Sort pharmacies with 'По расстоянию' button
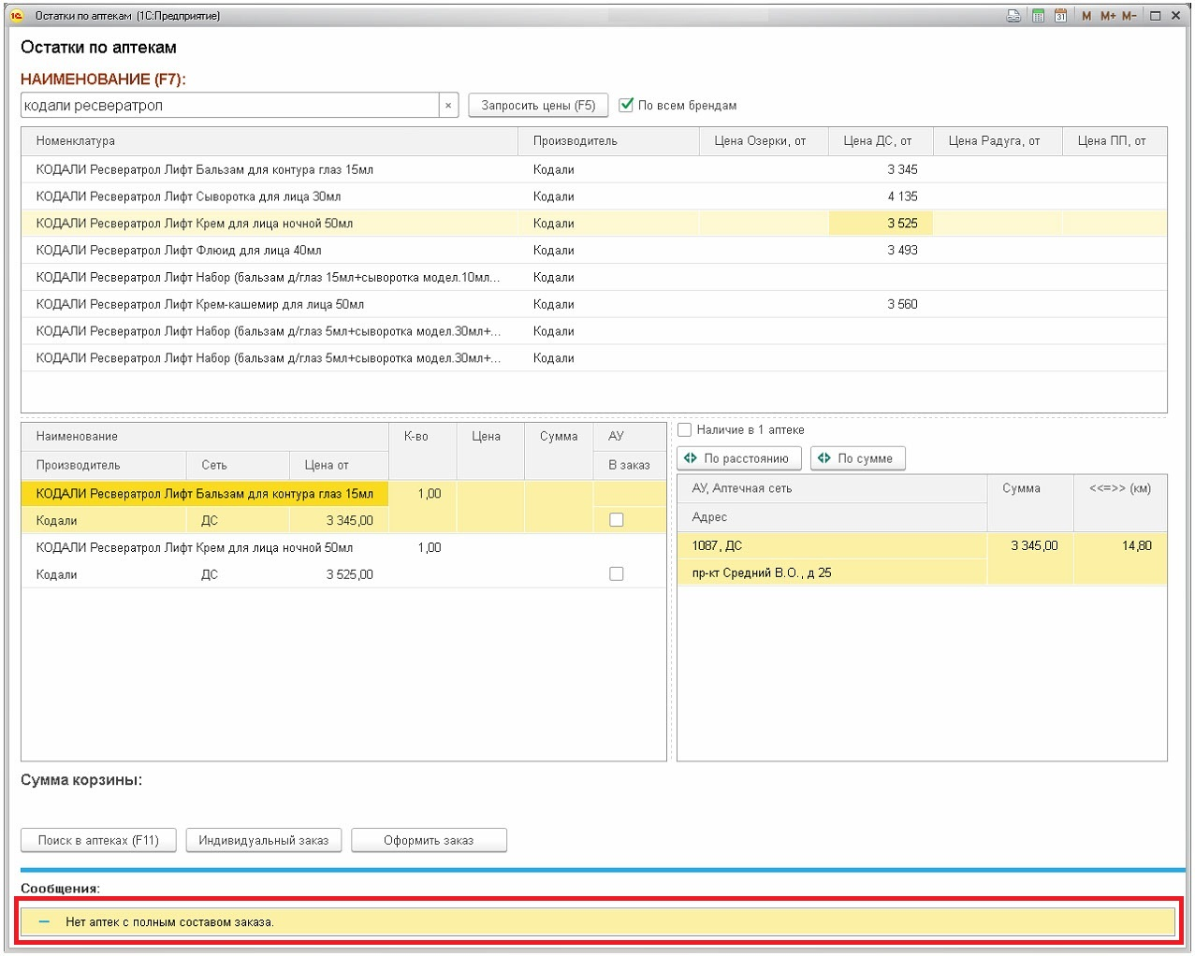The image size is (1195, 956). coord(737,458)
